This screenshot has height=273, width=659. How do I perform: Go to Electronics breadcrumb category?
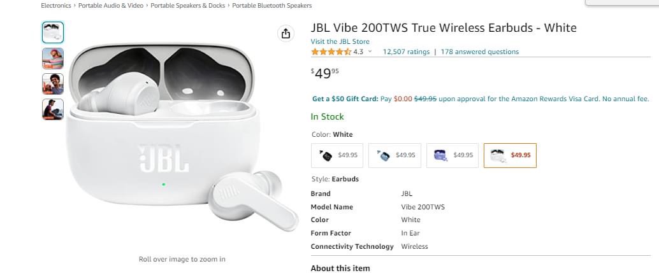pyautogui.click(x=56, y=6)
